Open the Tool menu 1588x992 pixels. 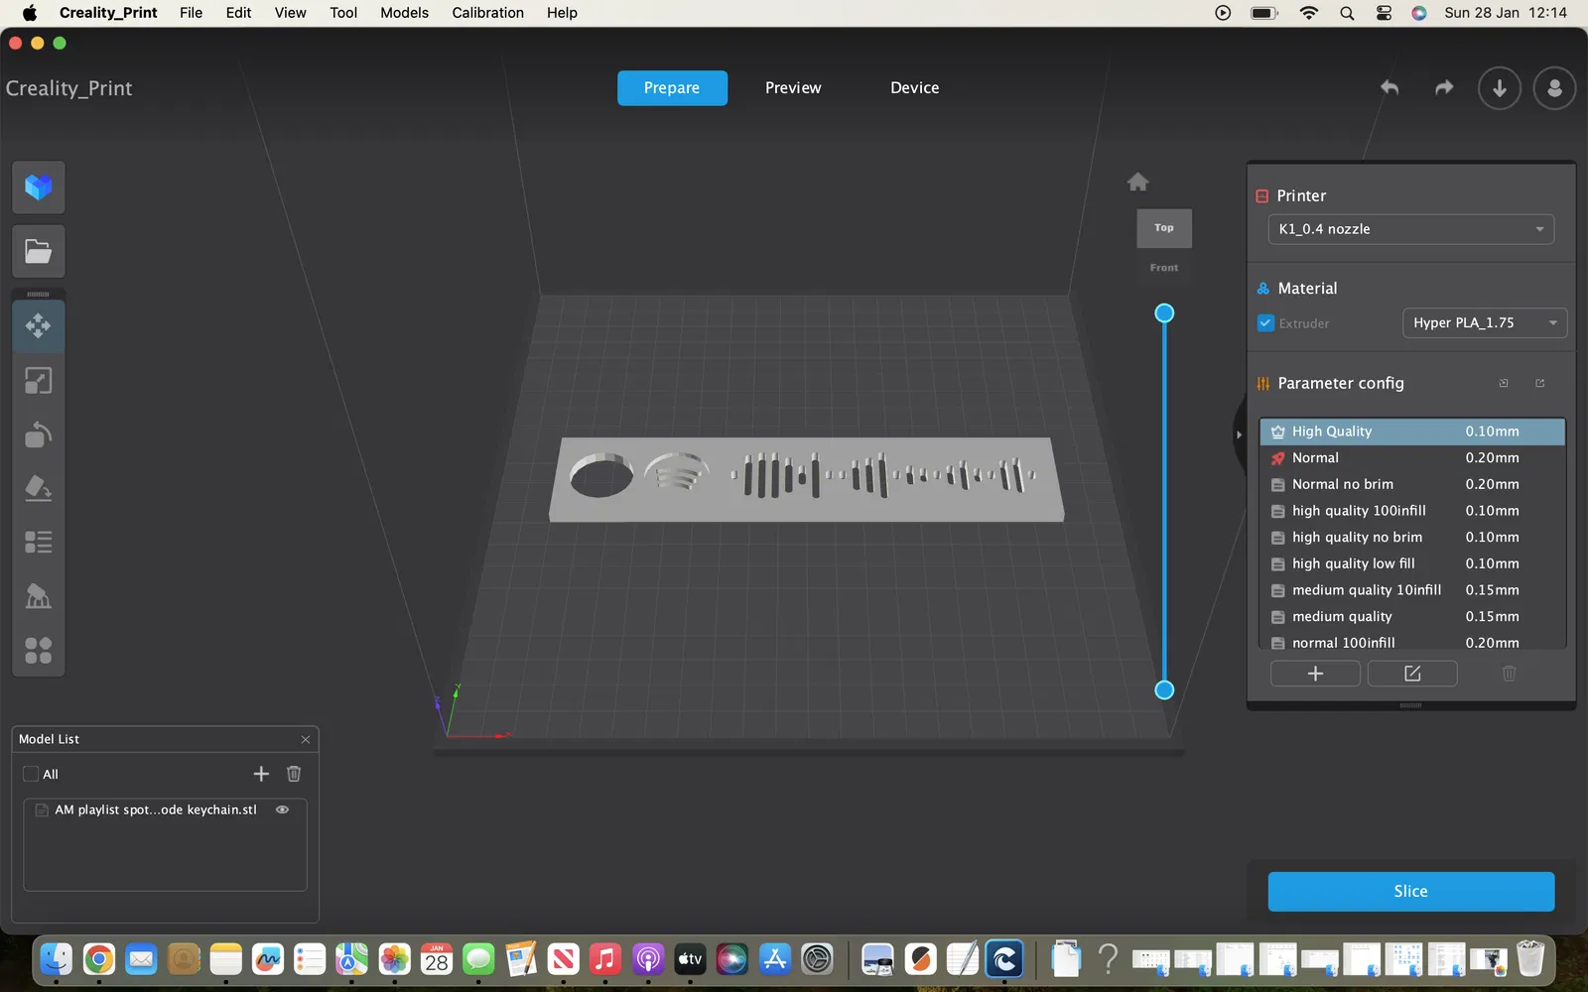[x=343, y=13]
